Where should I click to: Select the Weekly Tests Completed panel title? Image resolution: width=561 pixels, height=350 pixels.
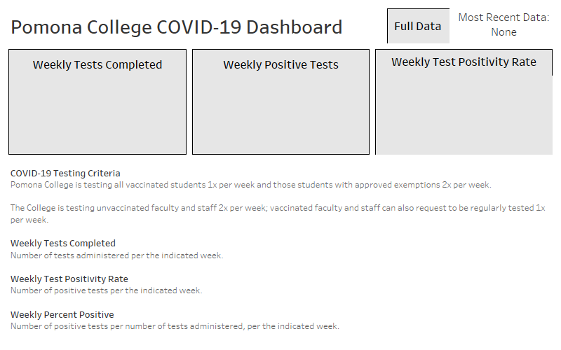97,64
